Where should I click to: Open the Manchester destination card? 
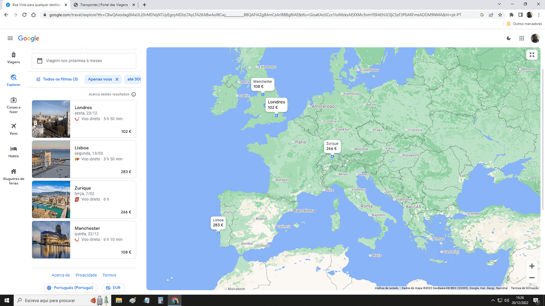pyautogui.click(x=84, y=240)
